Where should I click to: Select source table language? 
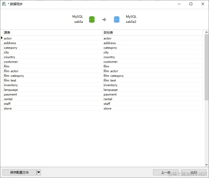53,89
